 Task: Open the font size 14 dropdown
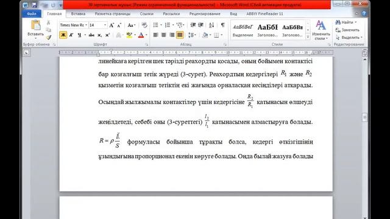coord(105,26)
